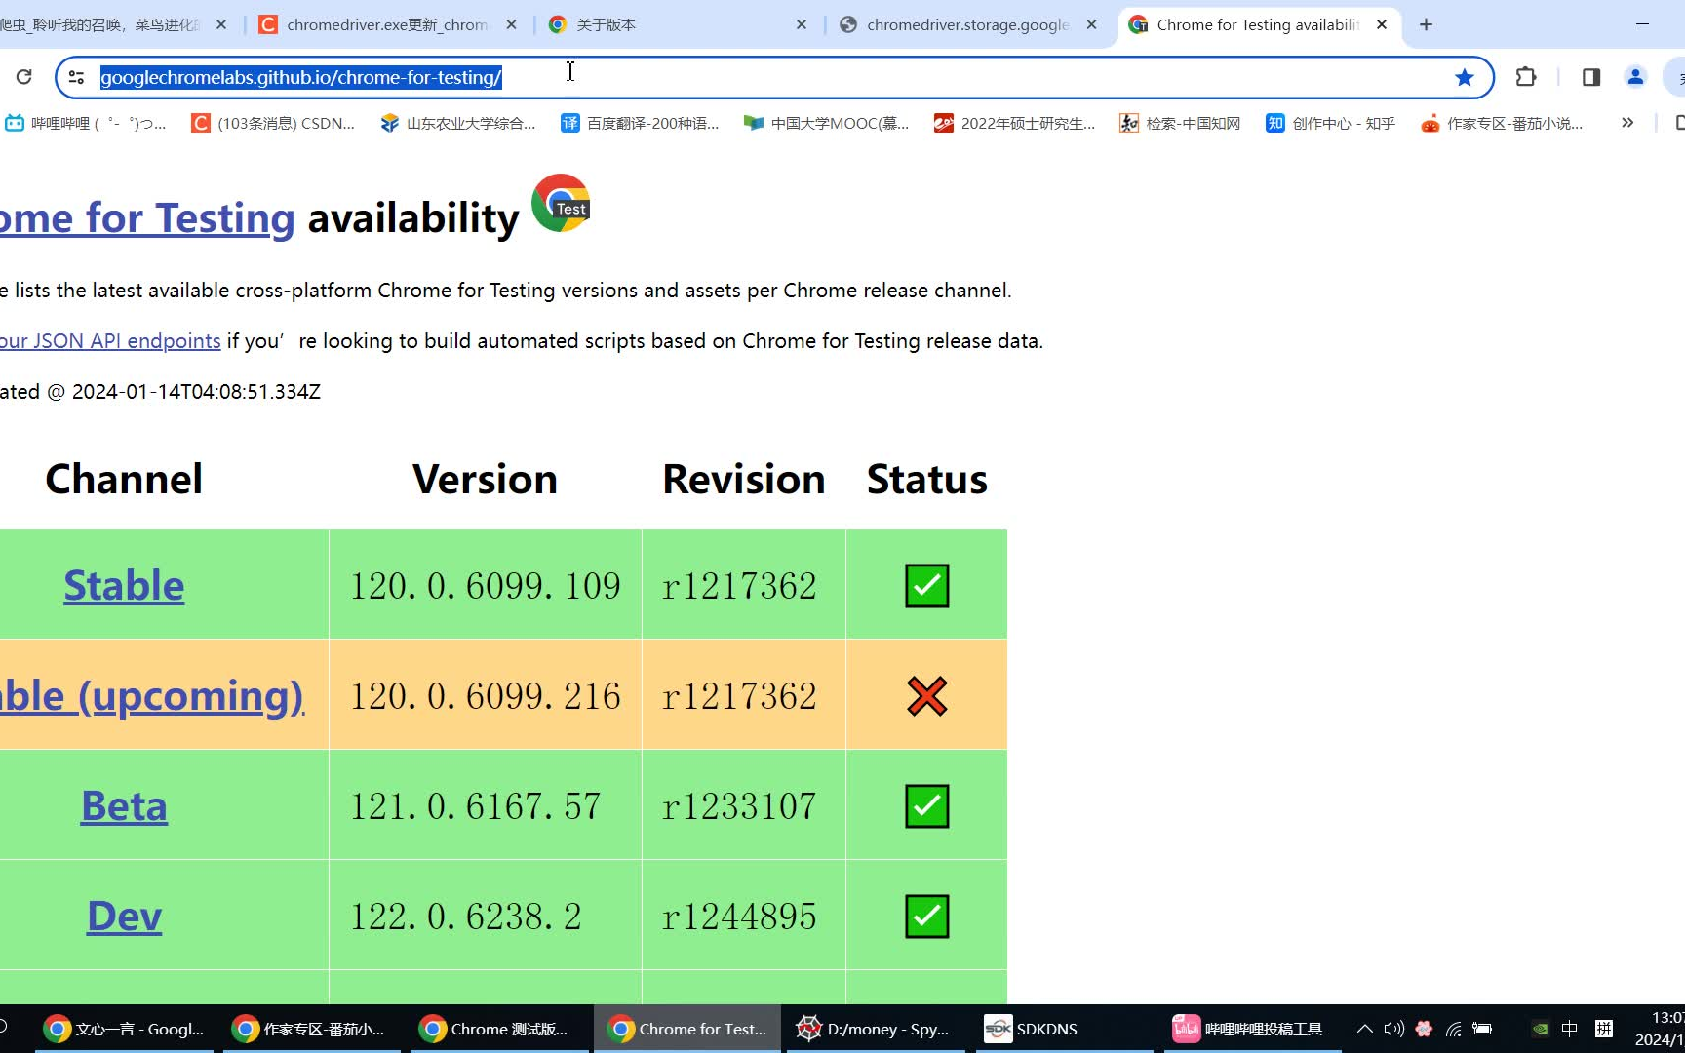The image size is (1685, 1053).
Task: Toggle the 中 input language indicator
Action: [1569, 1029]
